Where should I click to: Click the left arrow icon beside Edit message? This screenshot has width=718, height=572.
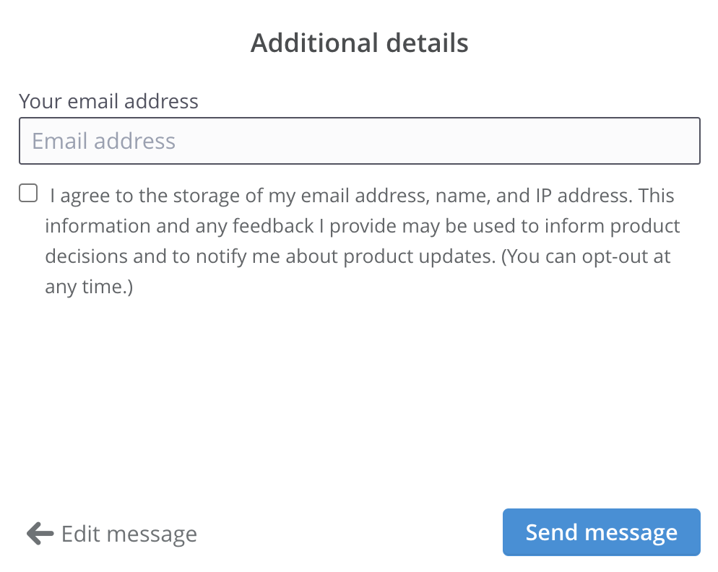coord(40,534)
